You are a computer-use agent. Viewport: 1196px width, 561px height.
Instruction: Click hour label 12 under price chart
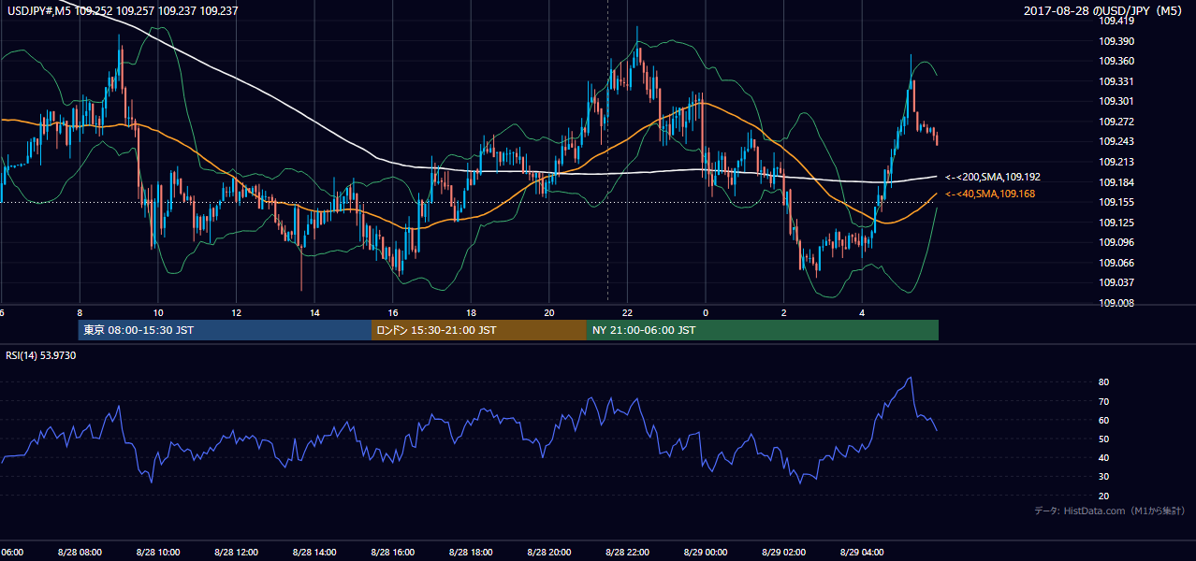pos(236,312)
